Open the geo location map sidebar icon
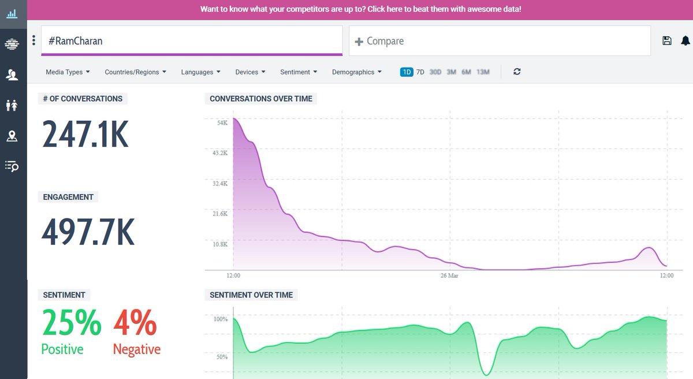The height and width of the screenshot is (379, 693). [x=12, y=136]
